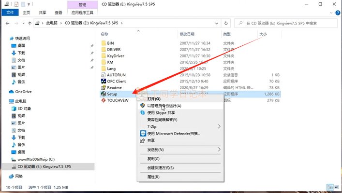
Task: Click properties icon in quick access toolbar
Action: (16, 4)
